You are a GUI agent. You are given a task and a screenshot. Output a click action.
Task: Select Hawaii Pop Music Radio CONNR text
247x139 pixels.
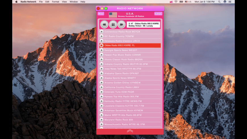123,55
